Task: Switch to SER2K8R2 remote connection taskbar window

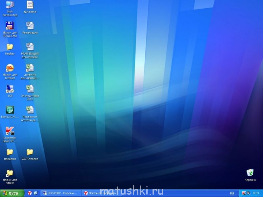Action: pos(60,193)
